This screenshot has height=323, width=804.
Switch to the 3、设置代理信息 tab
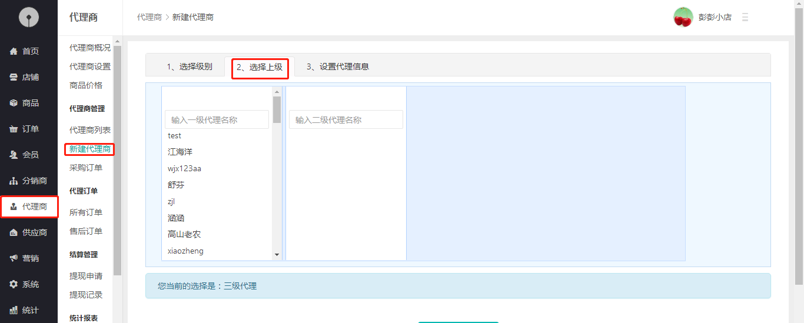click(337, 66)
